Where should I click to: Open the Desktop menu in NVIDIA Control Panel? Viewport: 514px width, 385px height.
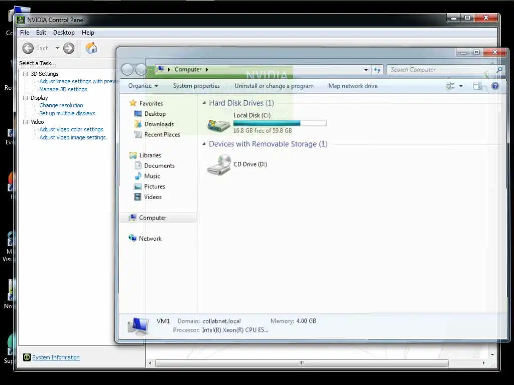64,33
